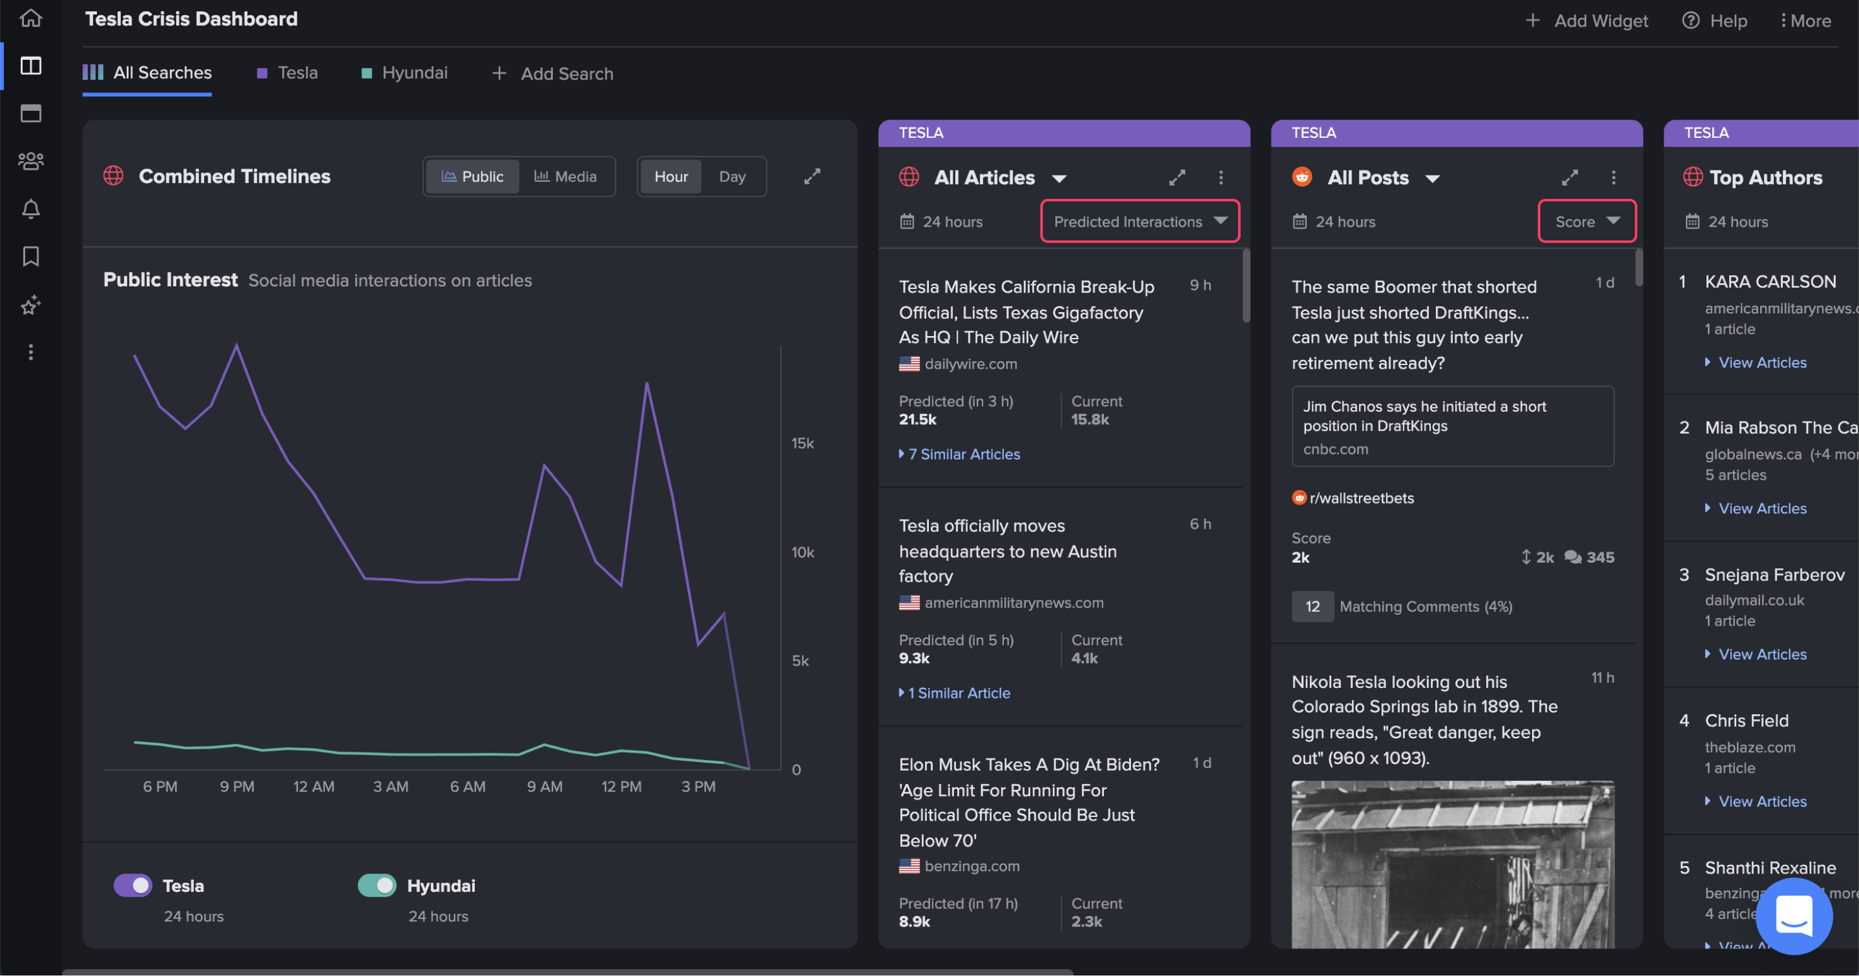Screen dimensions: 1859x978
Task: Expand the Combined Timelines widget
Action: pos(812,177)
